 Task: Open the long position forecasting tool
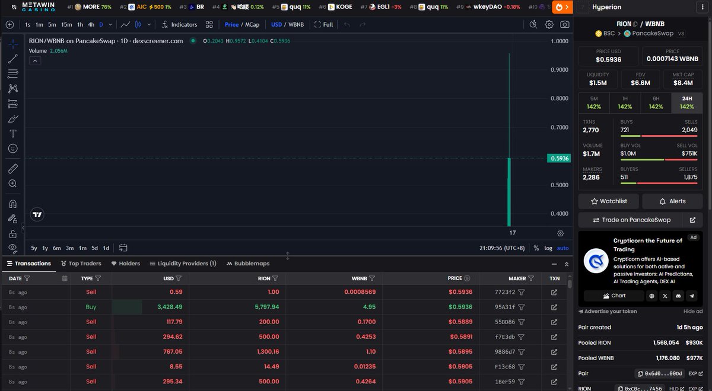coord(12,104)
